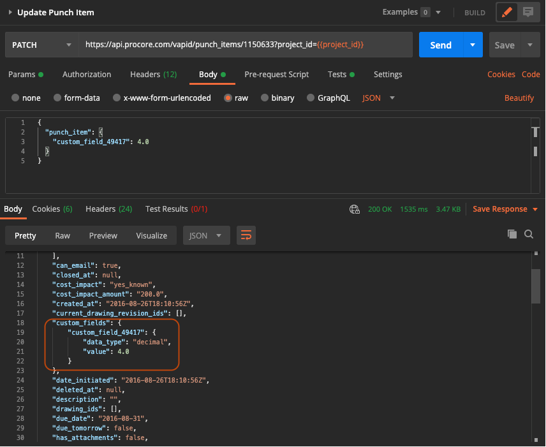Open the Save Response dropdown
Image resolution: width=546 pixels, height=447 pixels.
point(505,209)
